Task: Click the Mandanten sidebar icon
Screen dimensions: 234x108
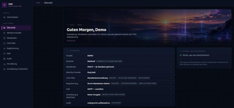Action: pyautogui.click(x=4, y=38)
